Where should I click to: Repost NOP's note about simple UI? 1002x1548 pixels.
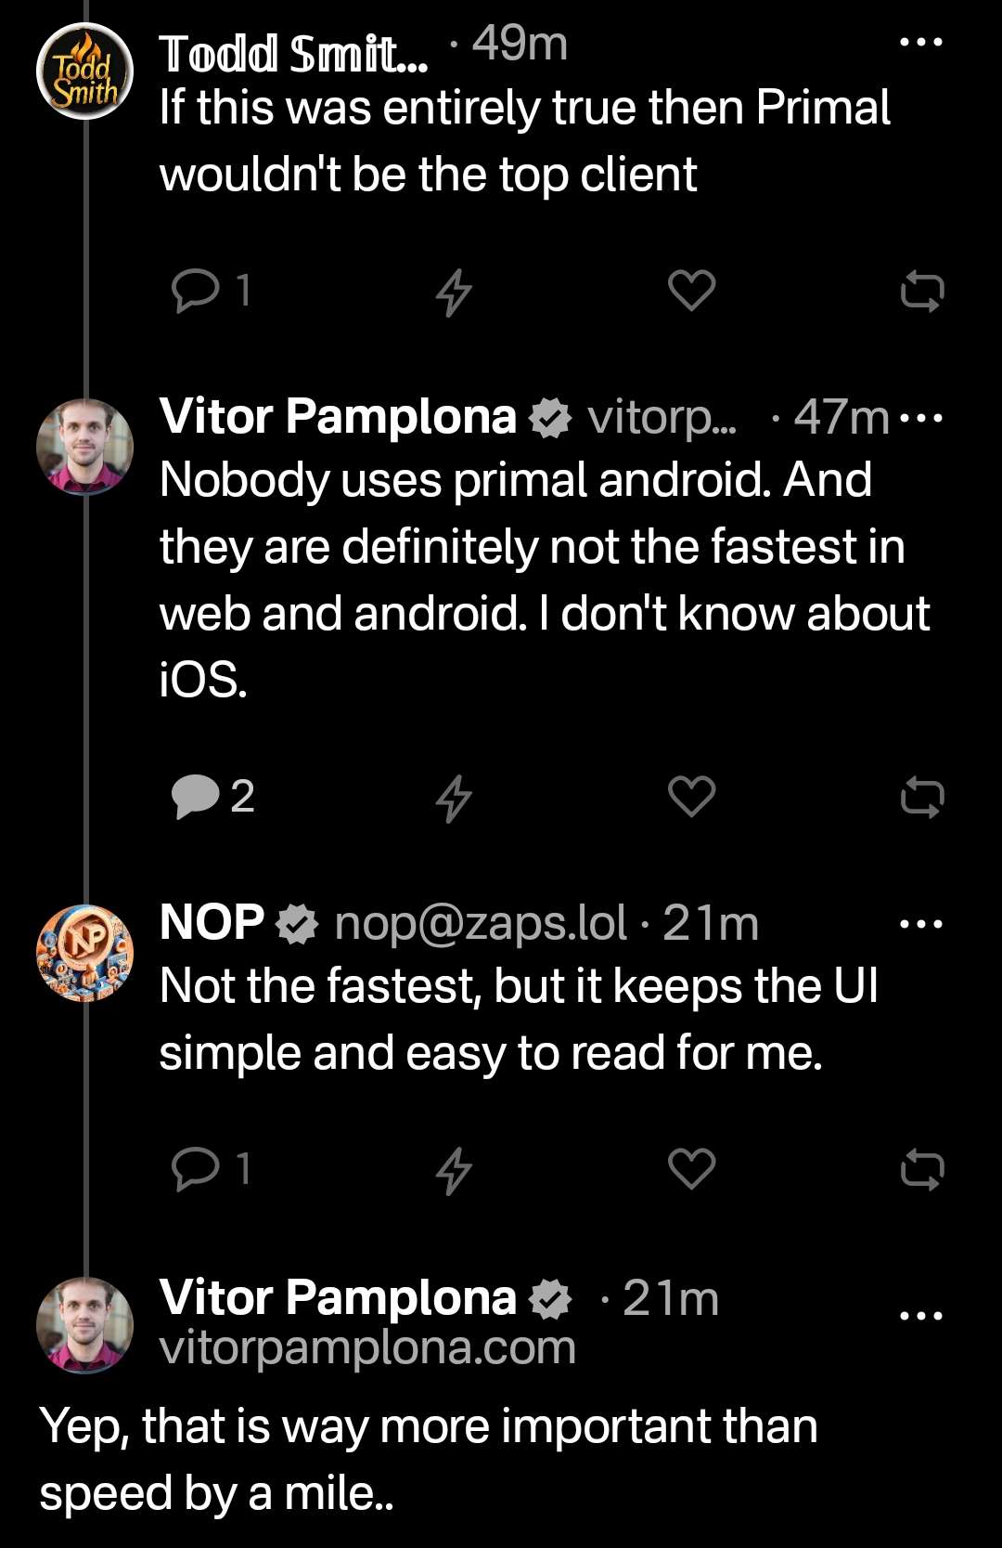[x=922, y=1170]
